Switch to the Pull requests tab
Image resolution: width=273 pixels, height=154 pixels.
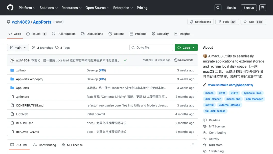(x=64, y=34)
